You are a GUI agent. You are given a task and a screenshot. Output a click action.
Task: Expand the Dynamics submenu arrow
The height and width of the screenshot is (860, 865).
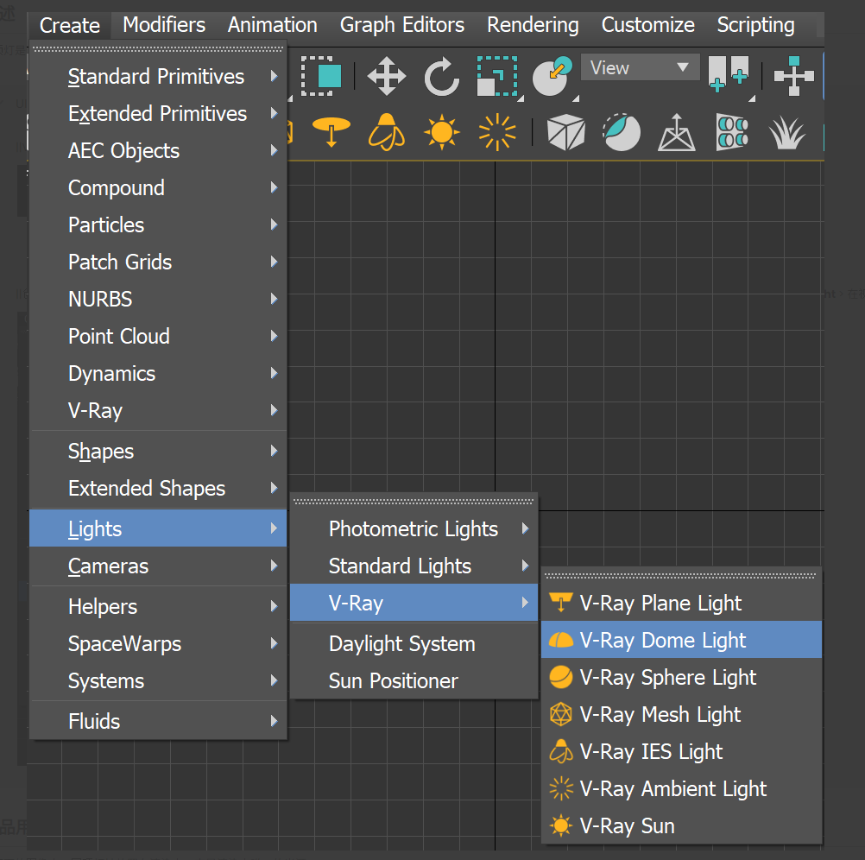pos(275,373)
